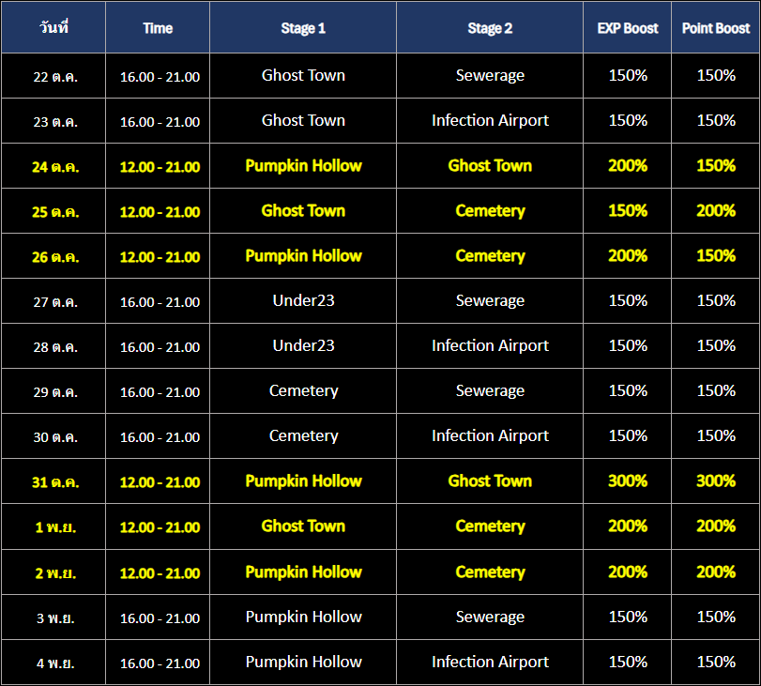Click Cemetery stage in the 26 ต.ค. row
Image resolution: width=761 pixels, height=686 pixels.
(490, 256)
